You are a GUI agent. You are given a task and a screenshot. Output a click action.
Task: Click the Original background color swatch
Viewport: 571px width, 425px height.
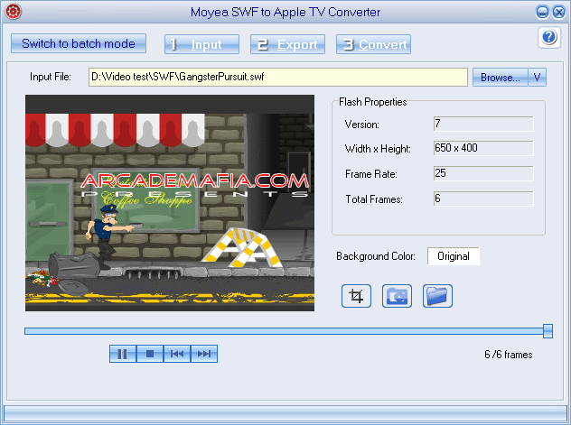pyautogui.click(x=453, y=256)
